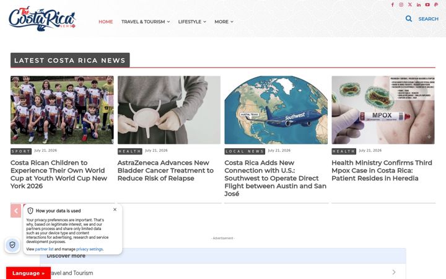Open the Patreon social icon
This screenshot has width=446, height=279.
[436, 4]
